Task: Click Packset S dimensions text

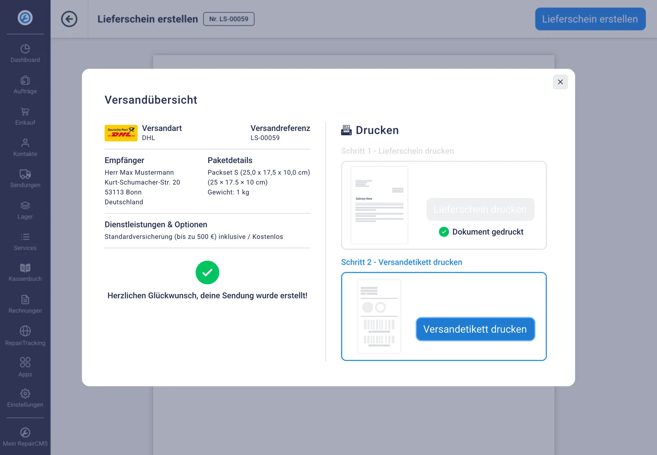Action: (x=259, y=172)
